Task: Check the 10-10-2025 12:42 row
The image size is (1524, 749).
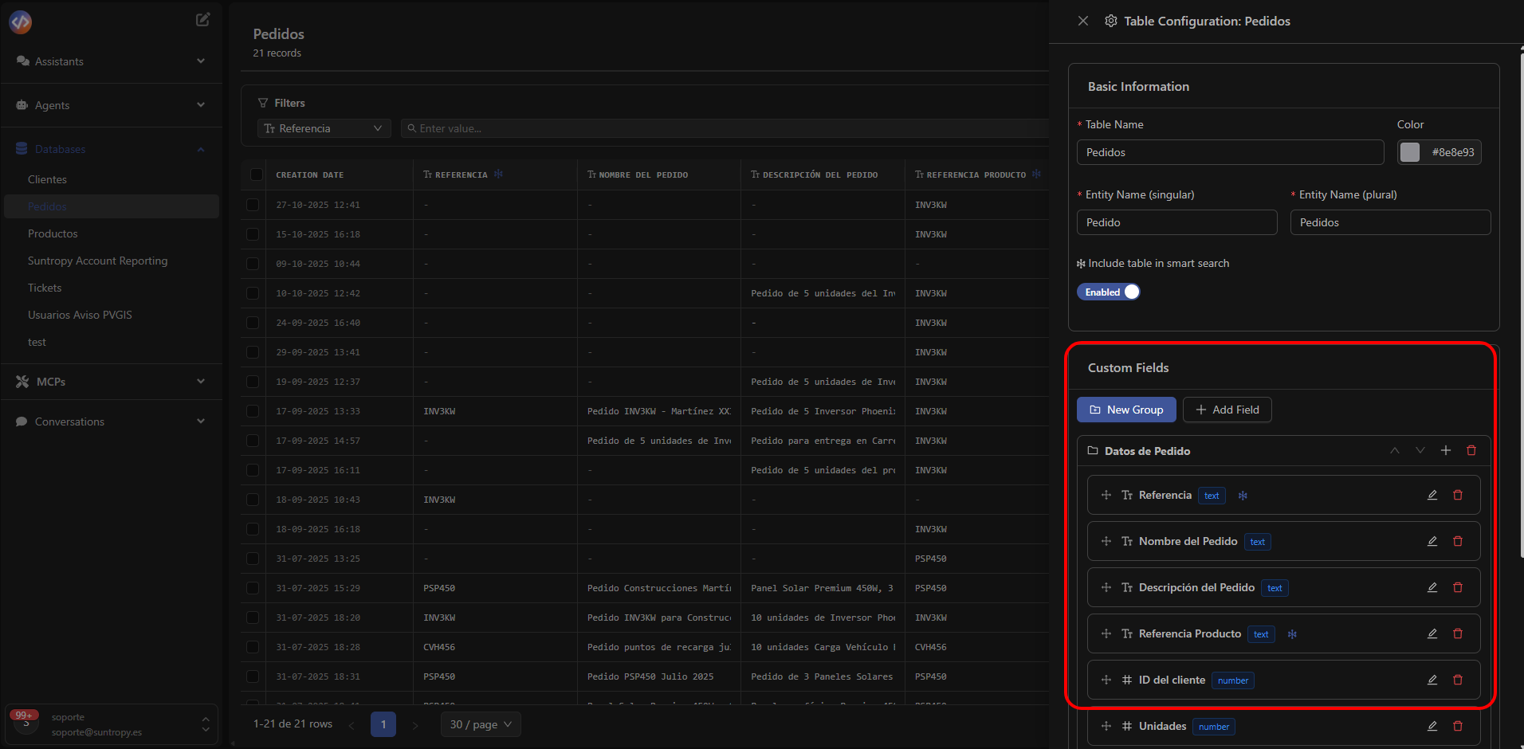Action: point(253,293)
